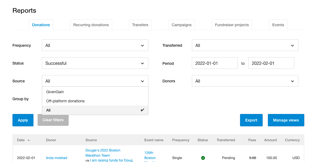This screenshot has width=310, height=162.
Task: Open donor link linda molstad
Action: (x=56, y=158)
